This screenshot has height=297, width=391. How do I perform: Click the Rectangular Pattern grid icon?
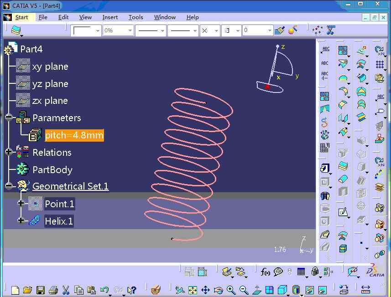coord(380,64)
